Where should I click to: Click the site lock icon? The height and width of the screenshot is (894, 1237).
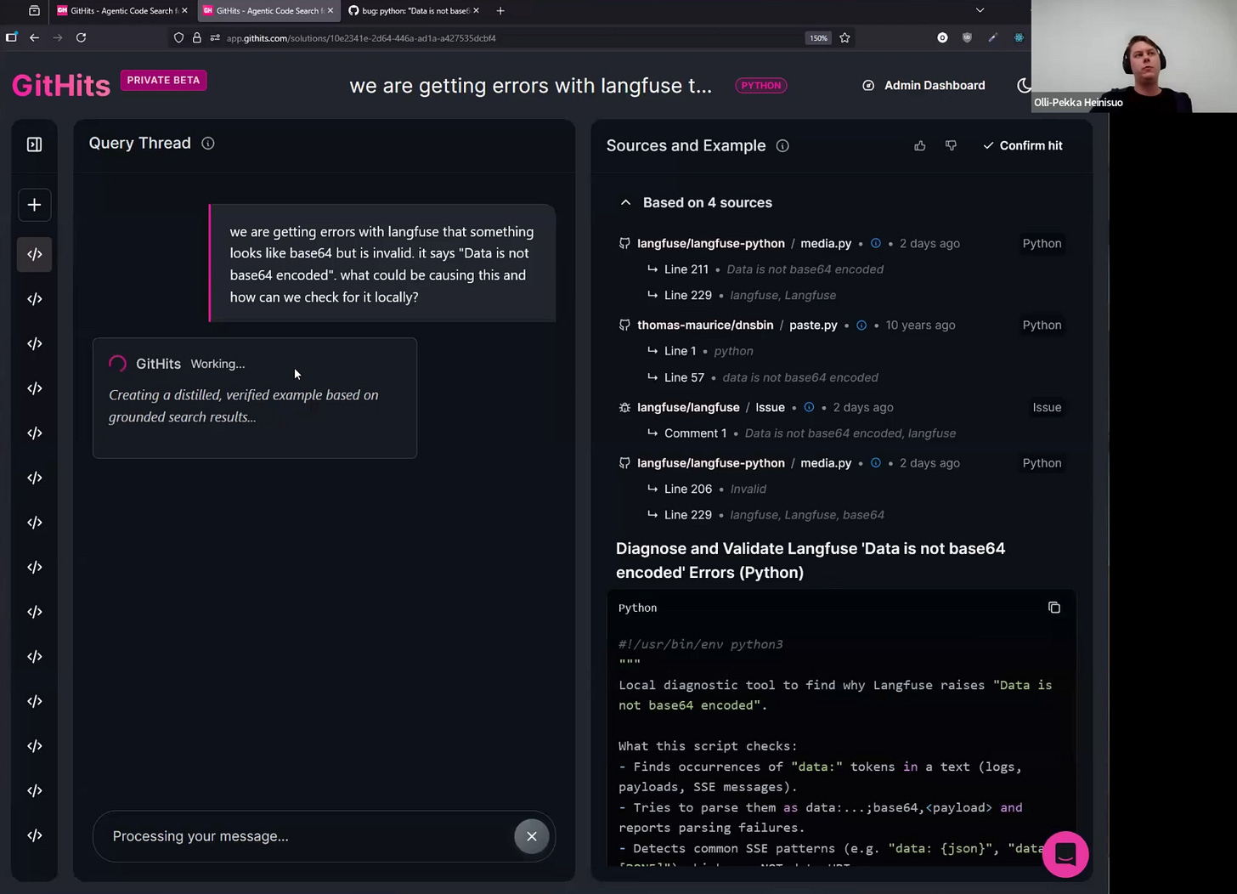tap(197, 38)
